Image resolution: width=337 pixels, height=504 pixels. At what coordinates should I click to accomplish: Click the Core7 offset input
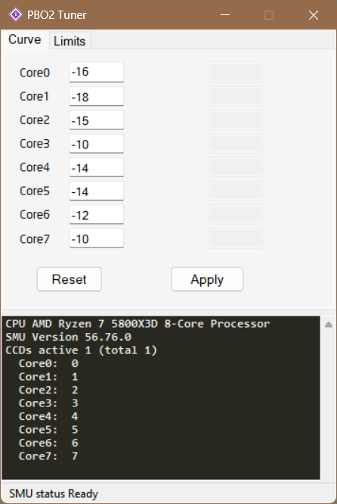click(97, 238)
